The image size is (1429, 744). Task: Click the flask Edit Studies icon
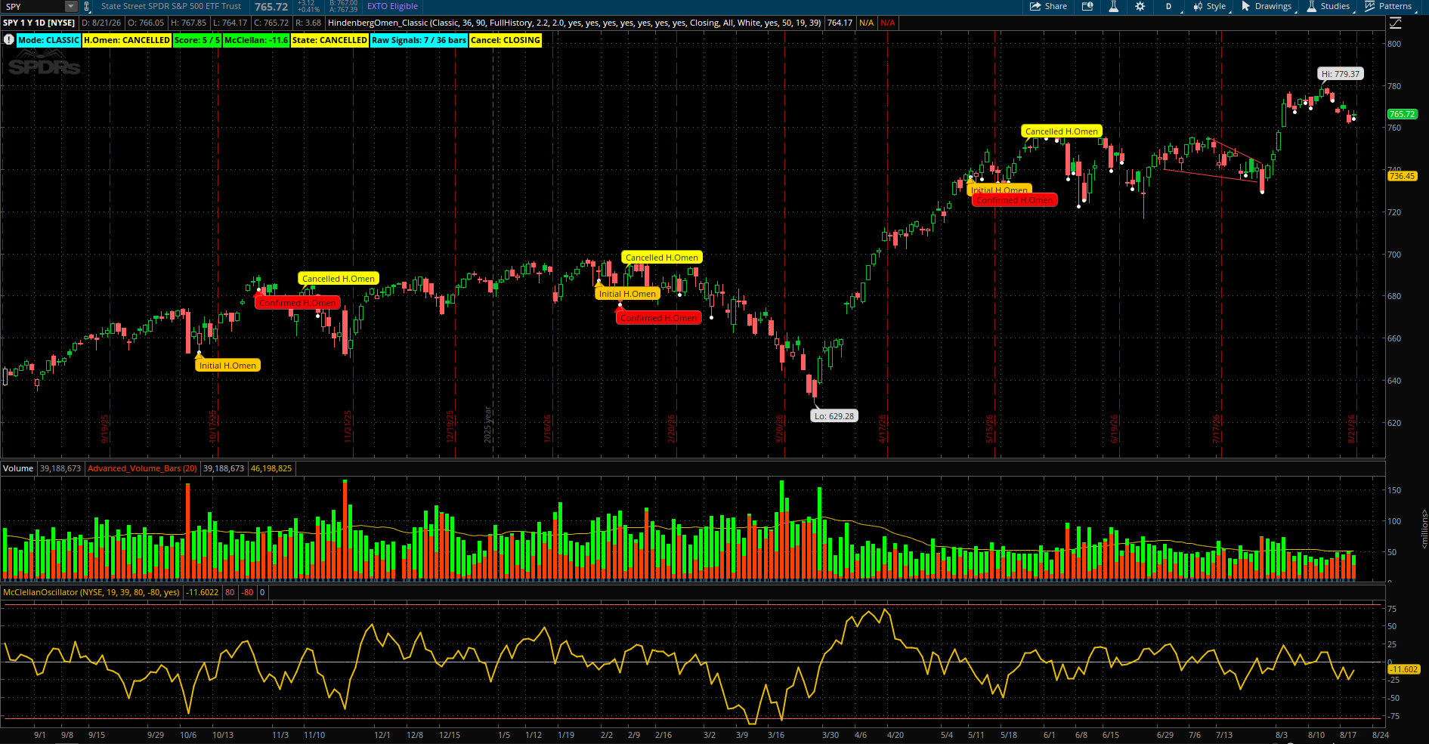click(1113, 6)
